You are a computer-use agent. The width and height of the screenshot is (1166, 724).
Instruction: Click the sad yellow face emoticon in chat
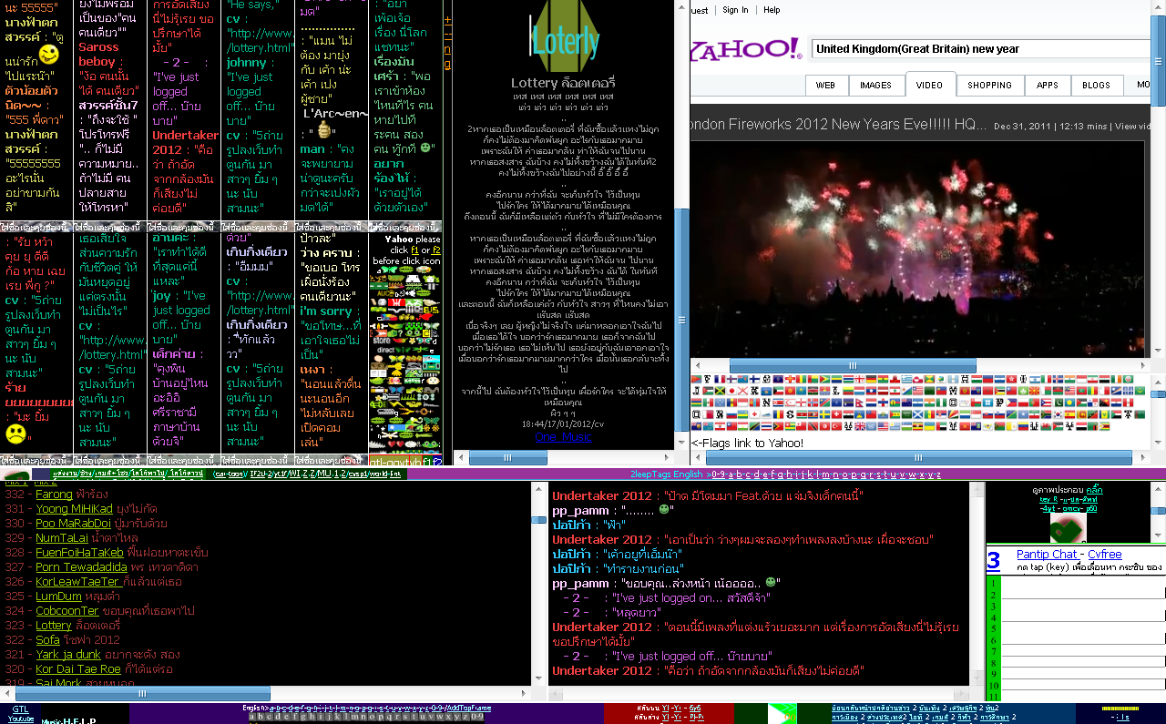coord(15,433)
